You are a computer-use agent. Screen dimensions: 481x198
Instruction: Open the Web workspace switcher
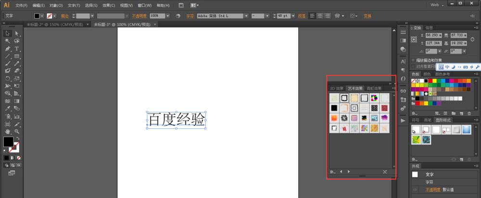(437, 5)
